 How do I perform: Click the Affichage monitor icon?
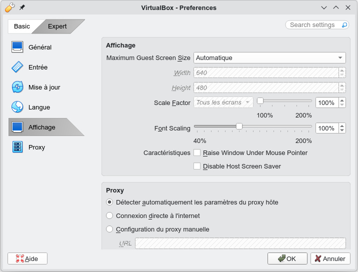[17, 127]
